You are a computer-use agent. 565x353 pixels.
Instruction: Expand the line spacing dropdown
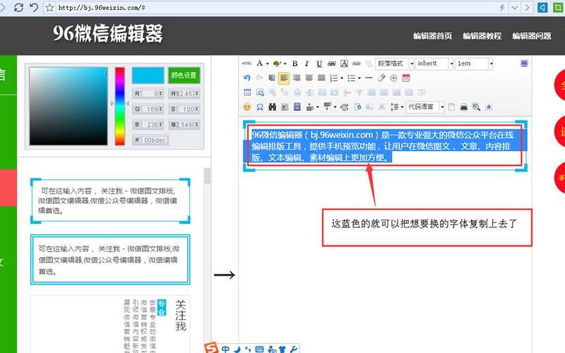click(x=402, y=107)
